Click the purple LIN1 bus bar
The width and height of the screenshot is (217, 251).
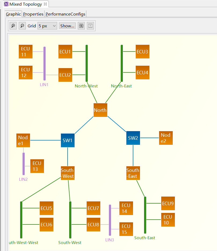[x=45, y=64]
